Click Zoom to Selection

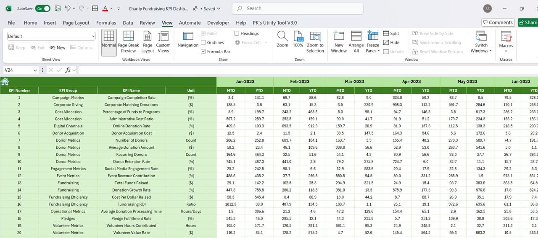click(x=315, y=42)
